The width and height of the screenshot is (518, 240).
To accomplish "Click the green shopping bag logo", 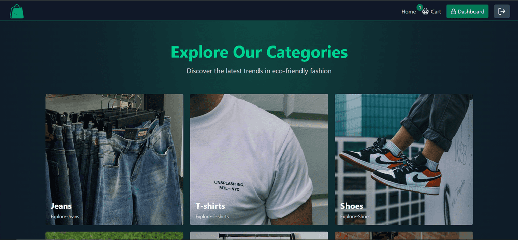I will [17, 11].
